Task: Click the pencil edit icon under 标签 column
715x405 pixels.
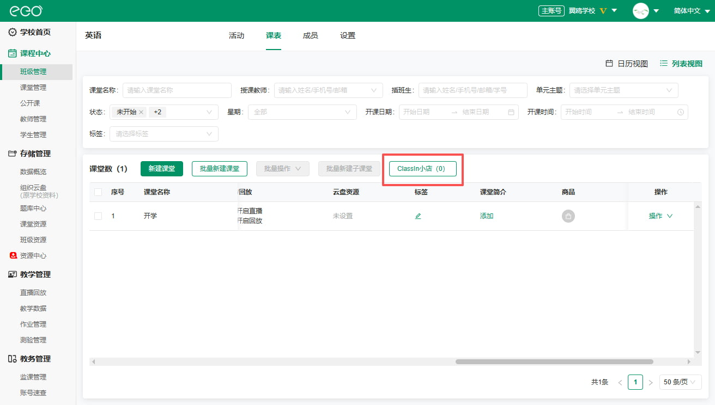Action: click(x=418, y=216)
